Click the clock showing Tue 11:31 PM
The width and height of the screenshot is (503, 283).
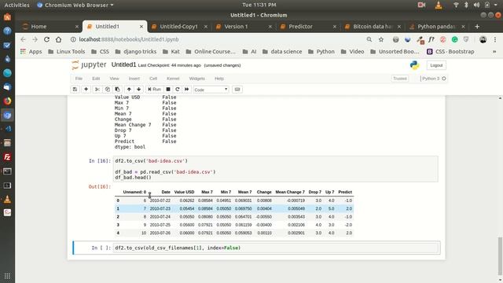pos(259,5)
